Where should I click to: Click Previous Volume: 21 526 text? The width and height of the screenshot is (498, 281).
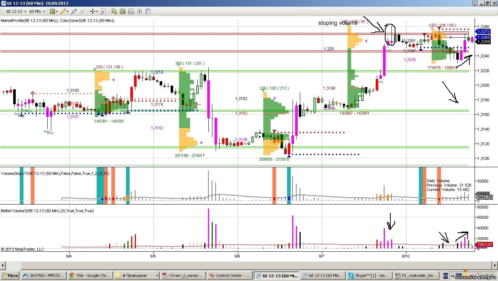pos(449,186)
